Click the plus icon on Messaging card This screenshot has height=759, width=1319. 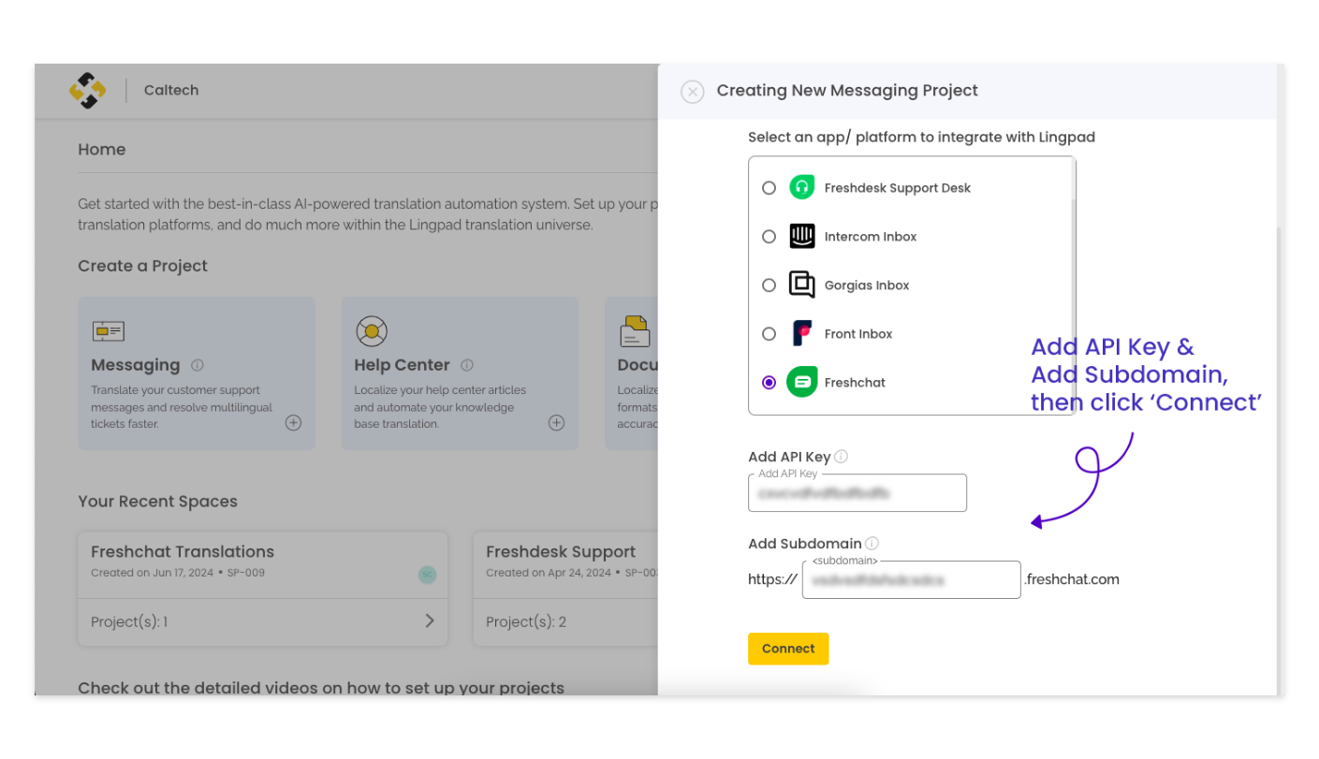pos(293,423)
